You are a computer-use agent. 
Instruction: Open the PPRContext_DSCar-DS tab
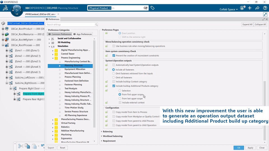[40, 14]
